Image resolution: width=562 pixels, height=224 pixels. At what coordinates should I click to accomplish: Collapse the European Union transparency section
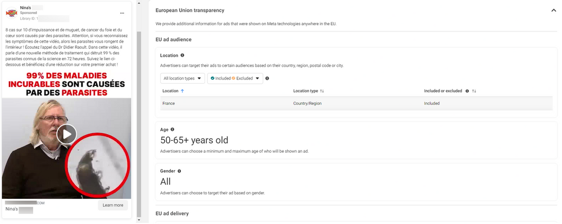pyautogui.click(x=554, y=11)
